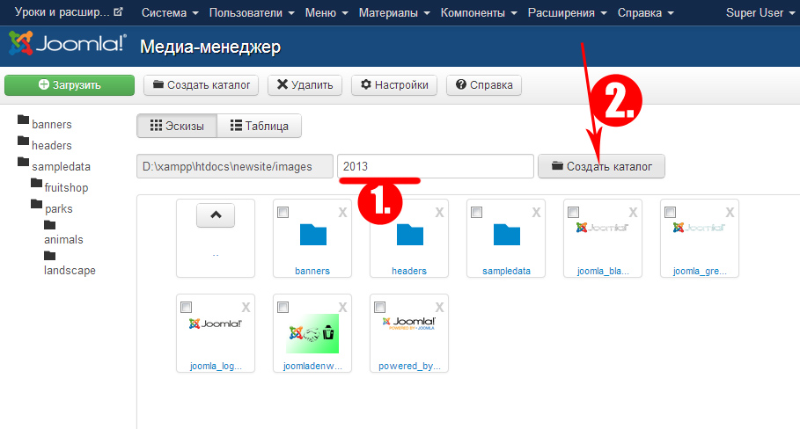This screenshot has height=429, width=800.
Task: Open the banners folder thumbnail icon
Action: coord(312,235)
